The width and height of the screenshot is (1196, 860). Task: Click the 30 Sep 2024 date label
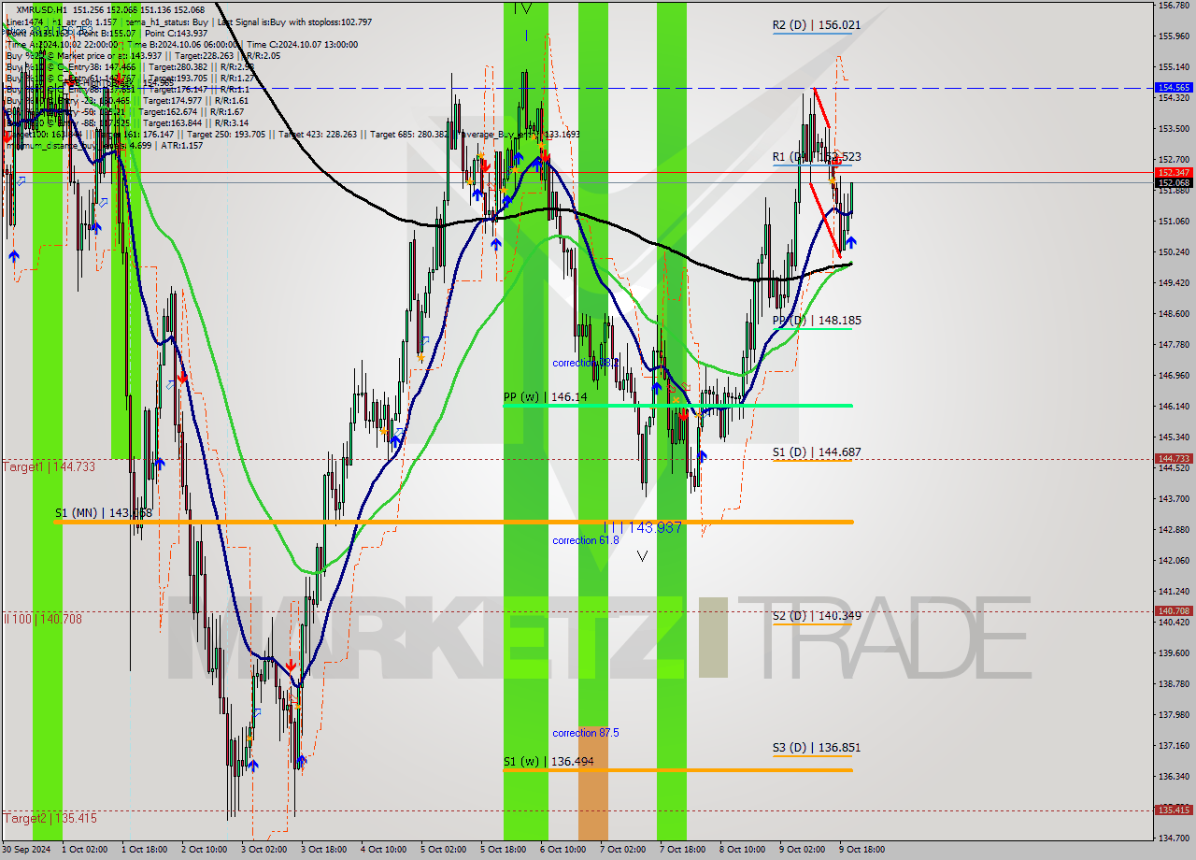click(x=26, y=850)
